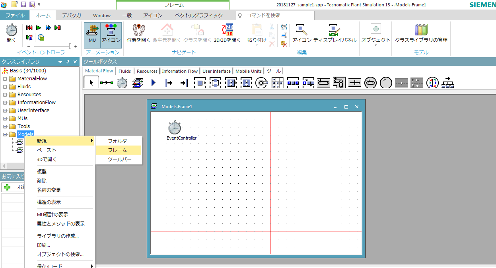Collapse the Models folder node

coord(5,134)
